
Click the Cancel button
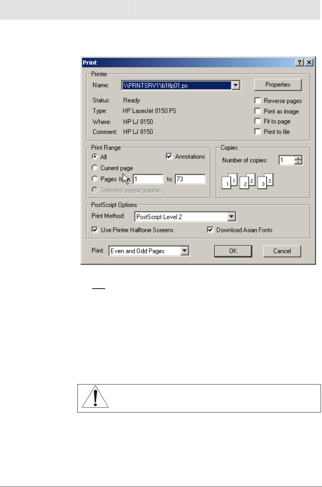pyautogui.click(x=282, y=251)
